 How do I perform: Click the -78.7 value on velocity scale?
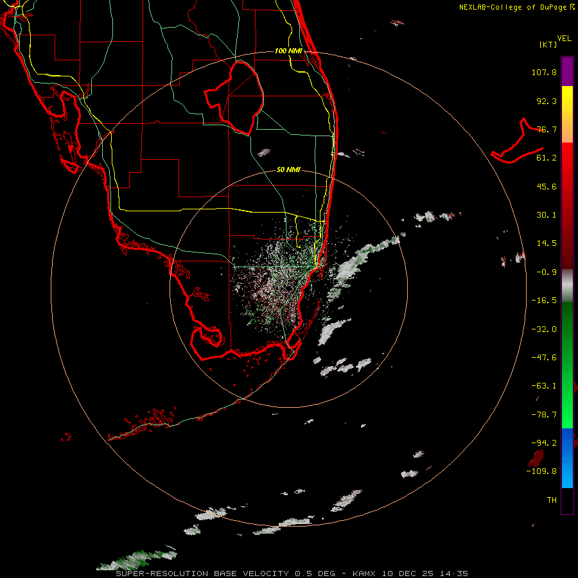point(544,415)
